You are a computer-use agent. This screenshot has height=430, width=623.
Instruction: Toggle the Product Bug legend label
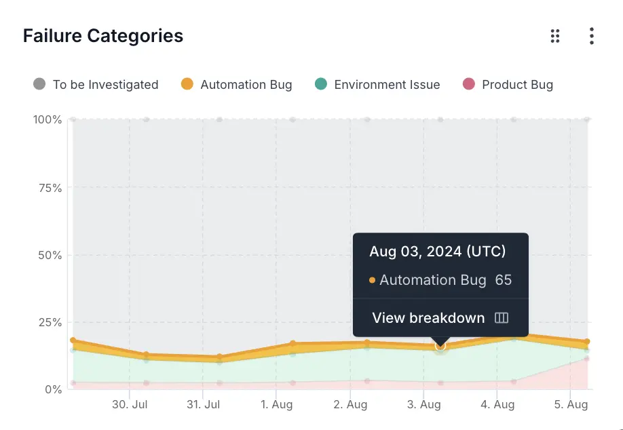(517, 85)
